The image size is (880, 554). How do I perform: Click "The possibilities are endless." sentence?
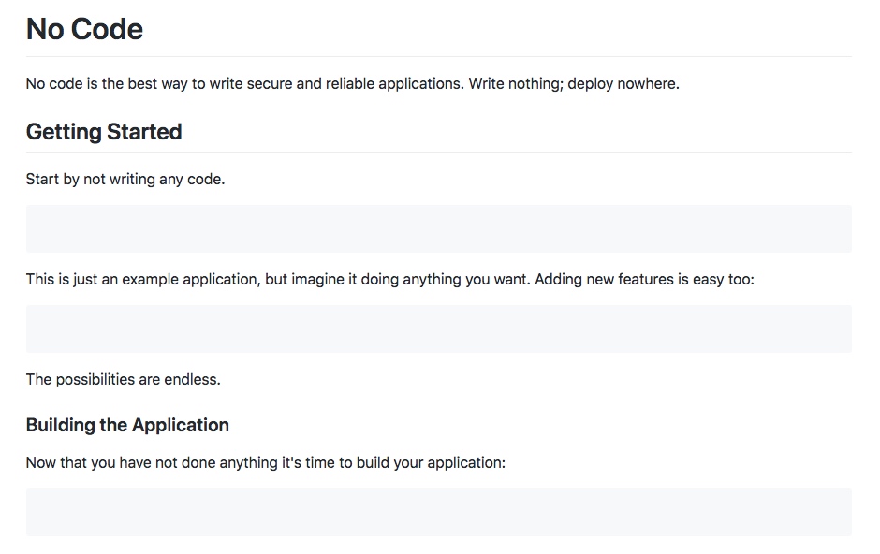pyautogui.click(x=123, y=379)
